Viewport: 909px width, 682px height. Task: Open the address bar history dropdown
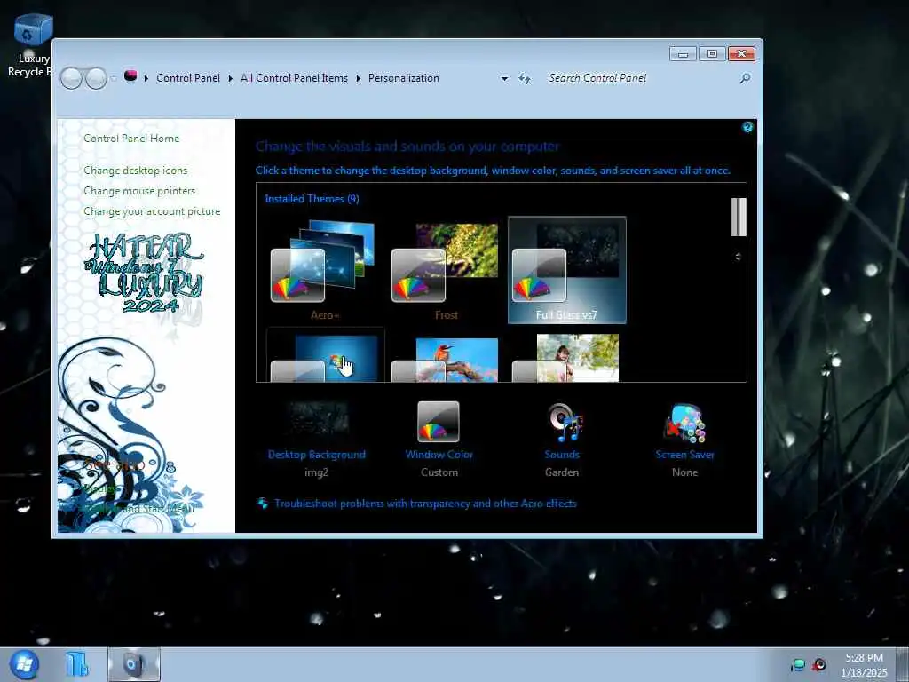point(504,78)
